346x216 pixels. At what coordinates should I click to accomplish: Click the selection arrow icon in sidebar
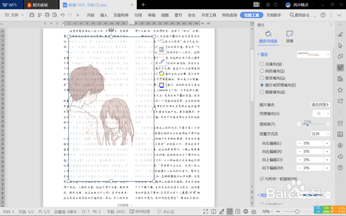coord(340,45)
